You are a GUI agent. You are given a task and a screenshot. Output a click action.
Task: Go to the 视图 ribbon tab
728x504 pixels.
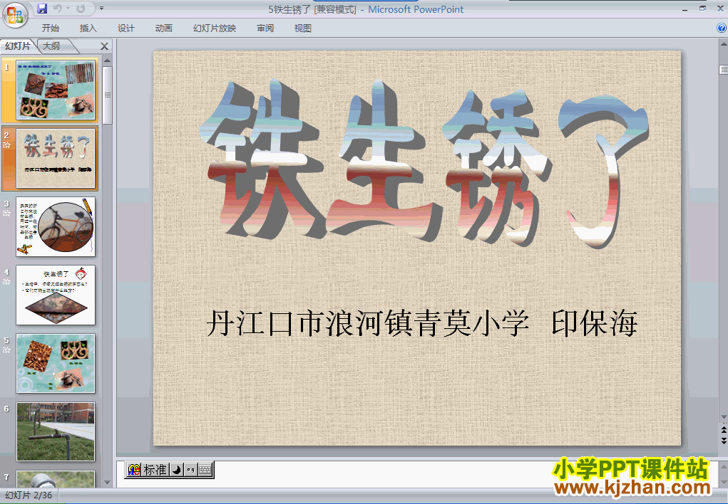[x=303, y=28]
